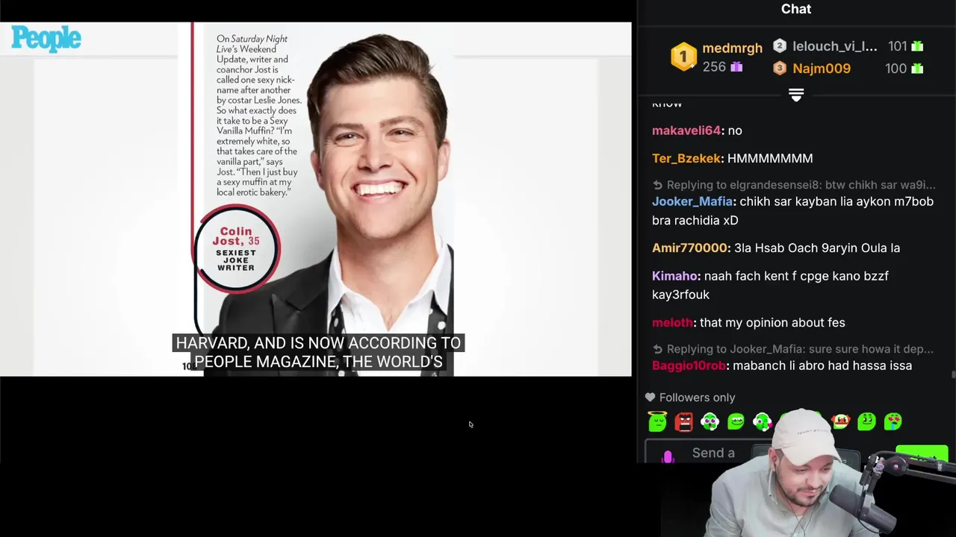The image size is (956, 537).
Task: Click magazine article paragraph about Weekend Update
Action: pyautogui.click(x=258, y=116)
